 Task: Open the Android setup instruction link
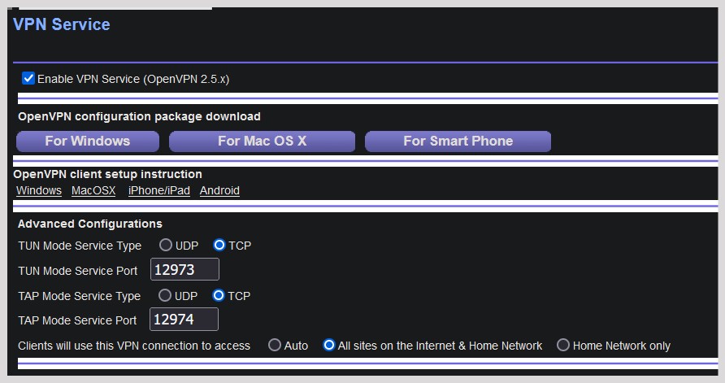tap(219, 190)
